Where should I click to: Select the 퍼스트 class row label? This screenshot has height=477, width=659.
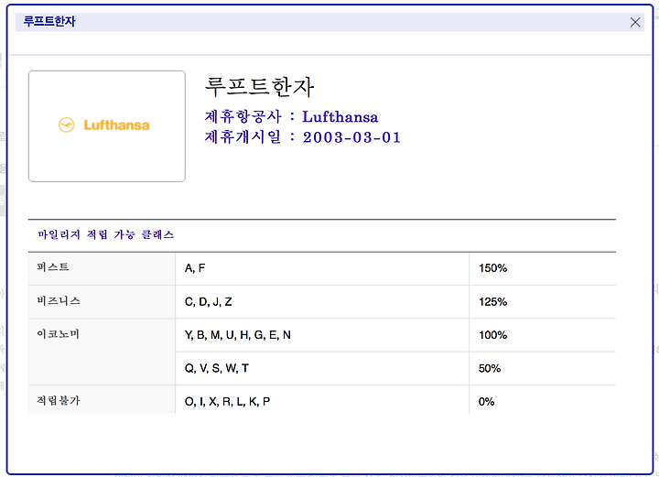point(53,266)
